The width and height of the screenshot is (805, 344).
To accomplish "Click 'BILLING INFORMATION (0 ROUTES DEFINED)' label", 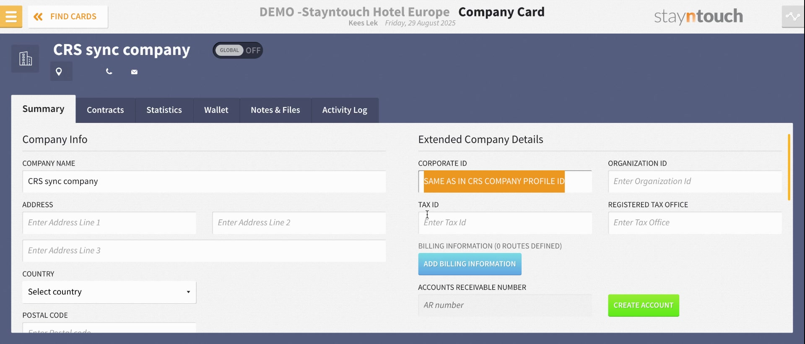I will click(490, 246).
